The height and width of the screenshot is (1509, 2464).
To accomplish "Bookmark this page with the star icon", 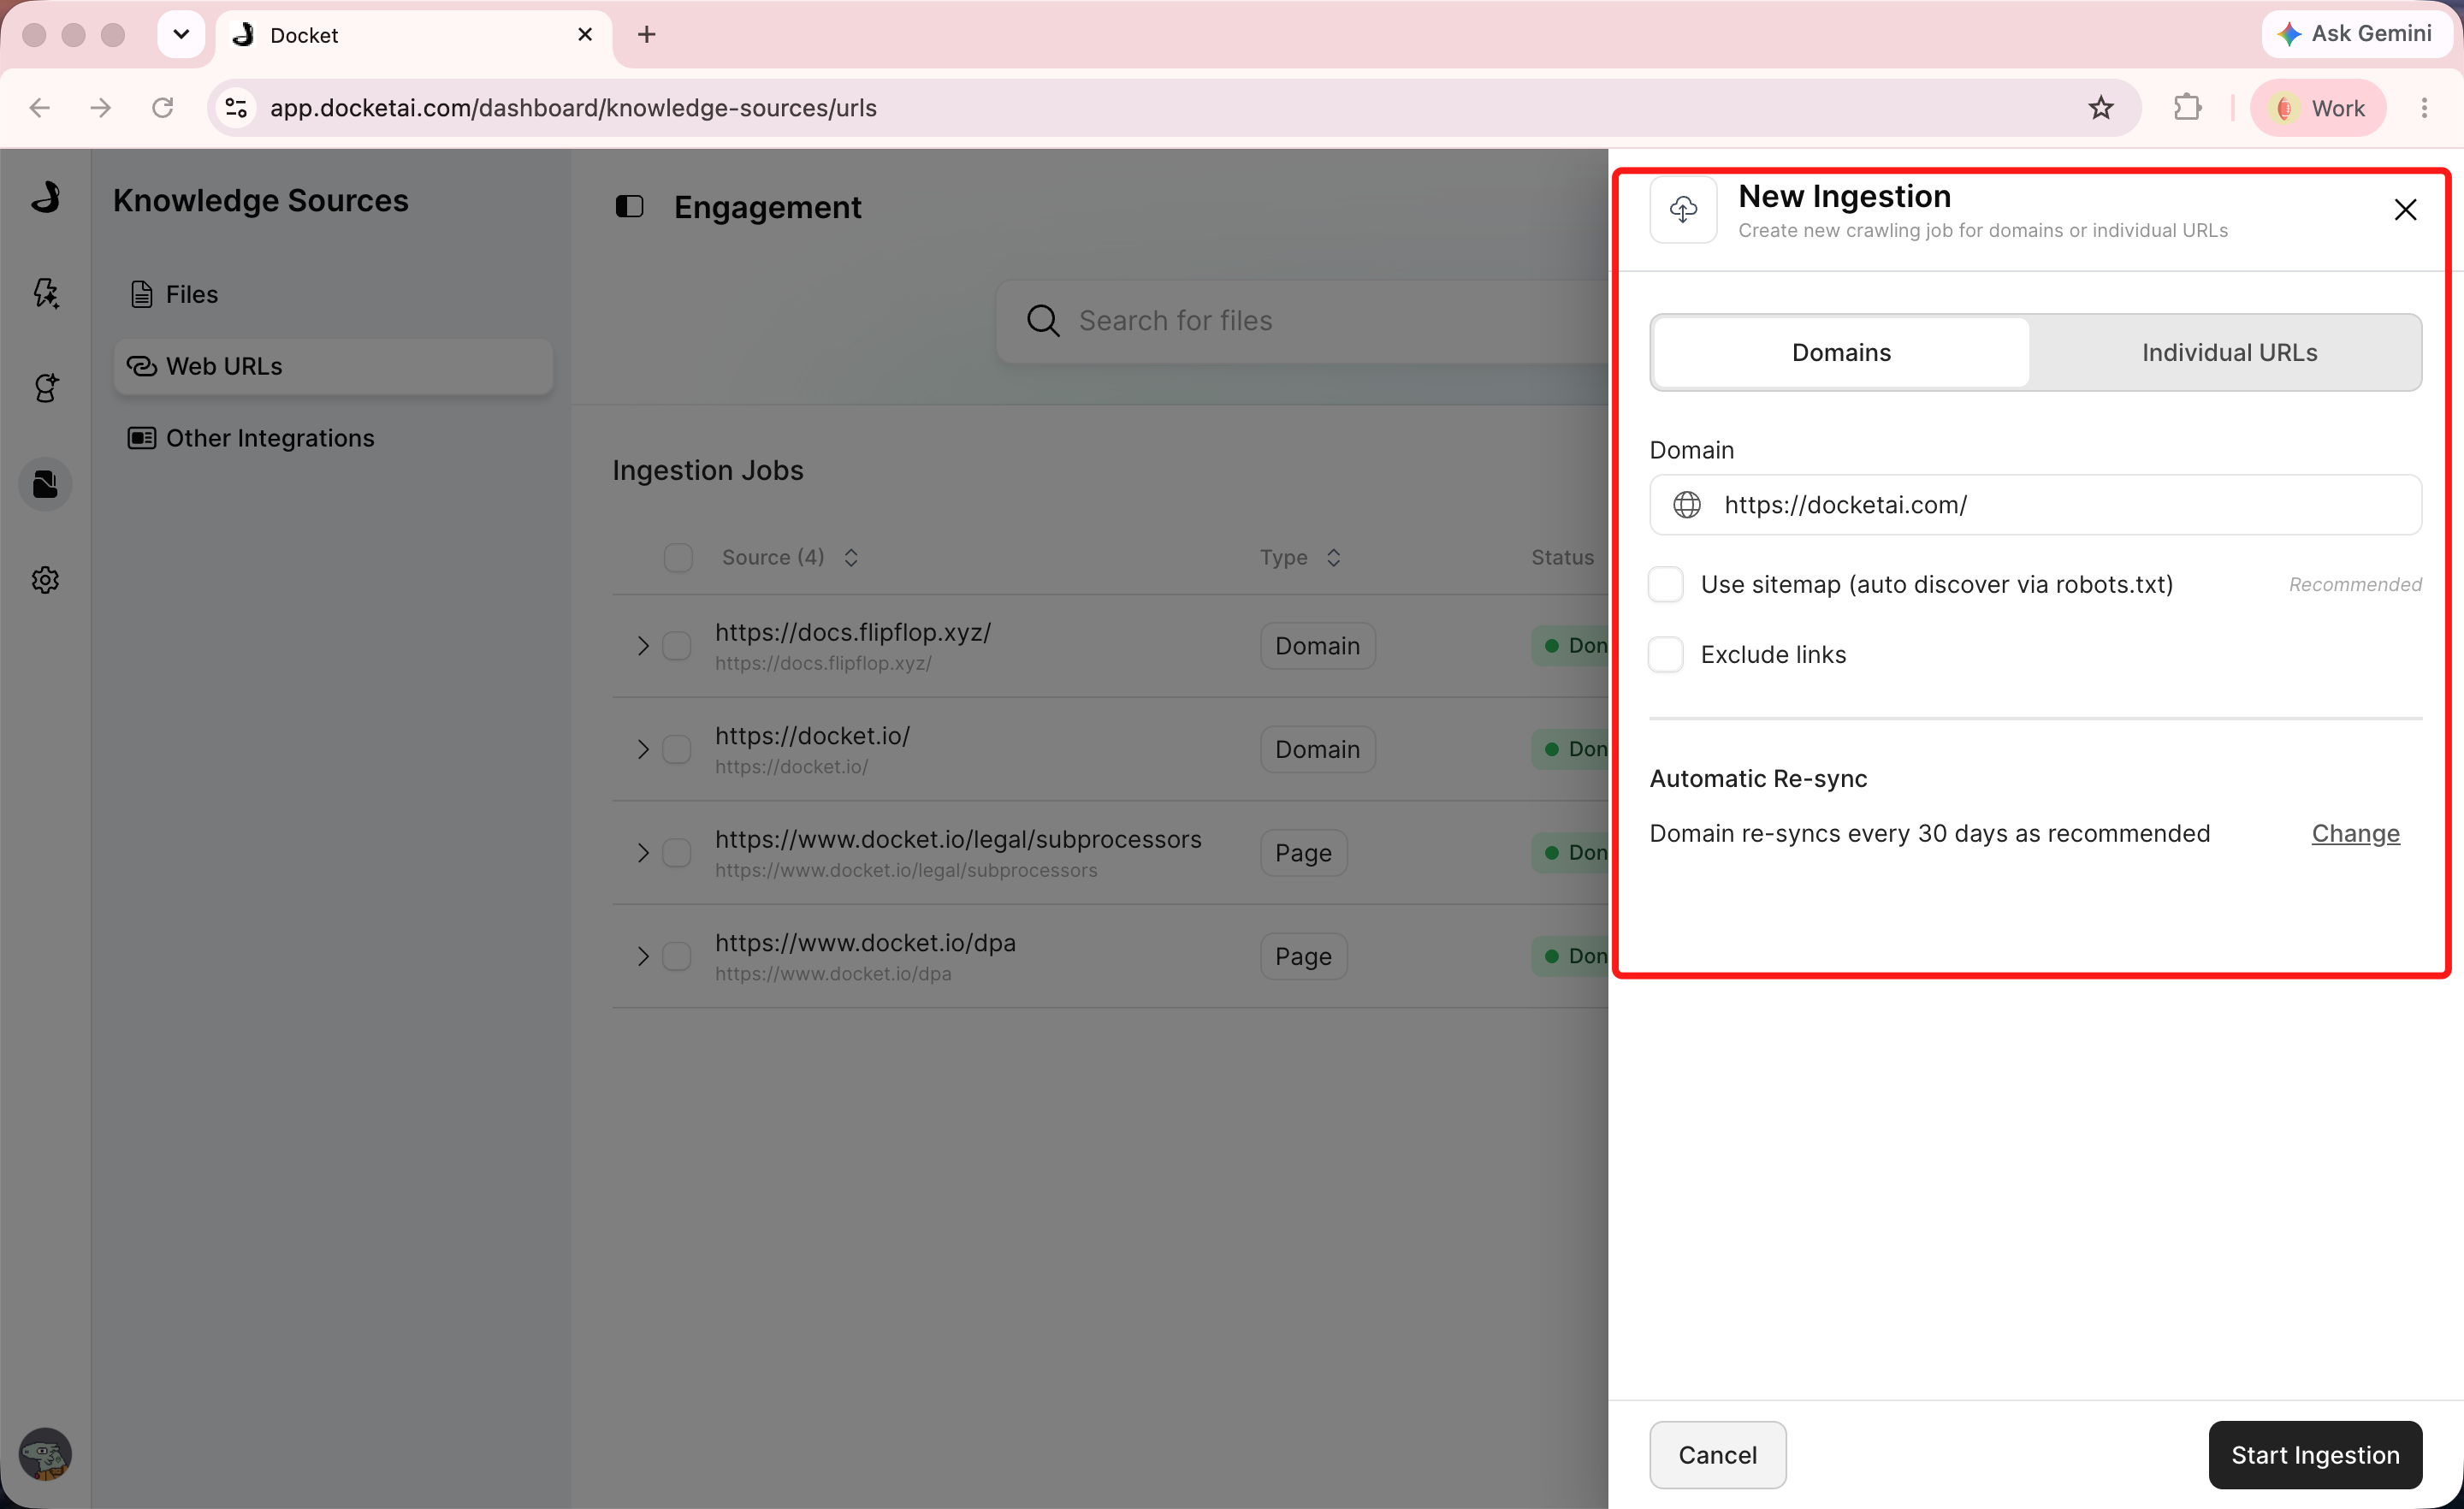I will tap(2101, 108).
